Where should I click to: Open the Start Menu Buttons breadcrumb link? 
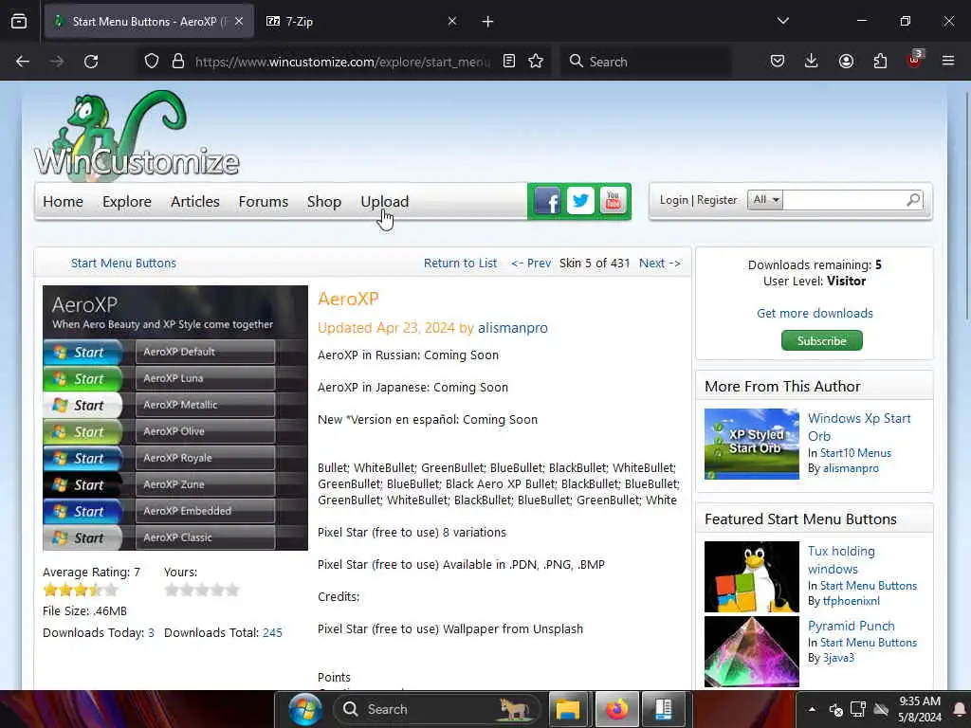124,264
